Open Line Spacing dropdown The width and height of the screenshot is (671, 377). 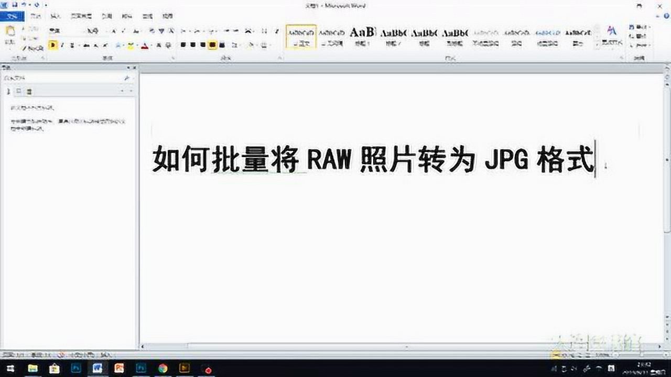(235, 45)
